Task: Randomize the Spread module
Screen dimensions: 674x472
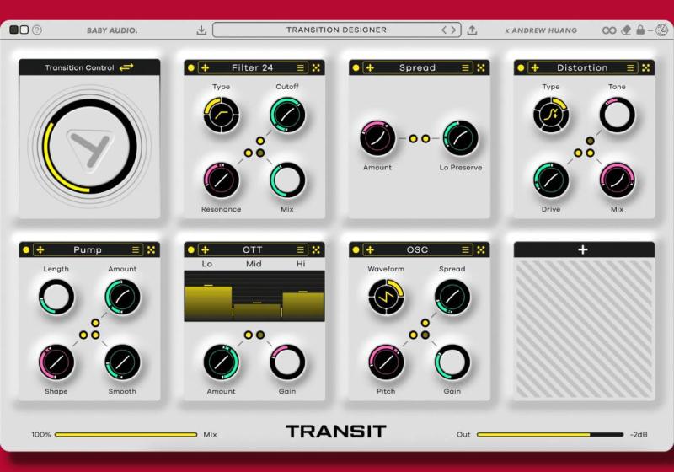Action: pyautogui.click(x=481, y=68)
